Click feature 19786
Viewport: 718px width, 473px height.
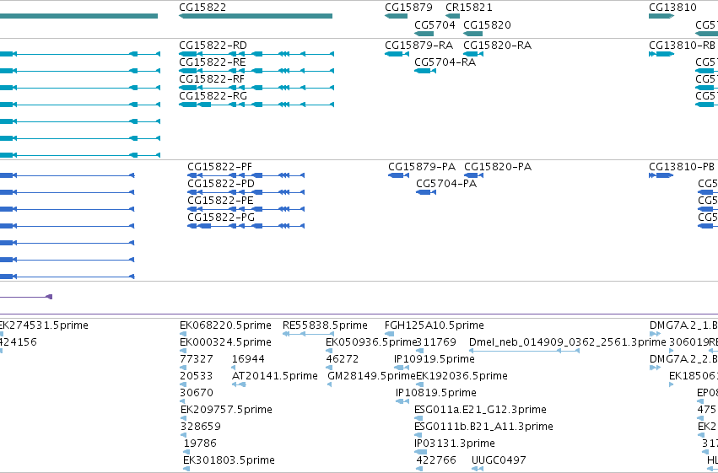(x=186, y=453)
